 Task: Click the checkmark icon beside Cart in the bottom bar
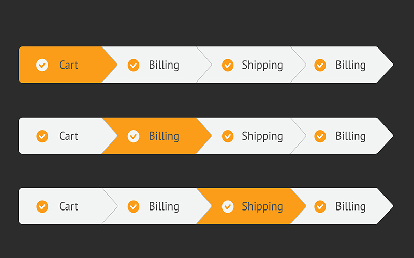pos(42,206)
